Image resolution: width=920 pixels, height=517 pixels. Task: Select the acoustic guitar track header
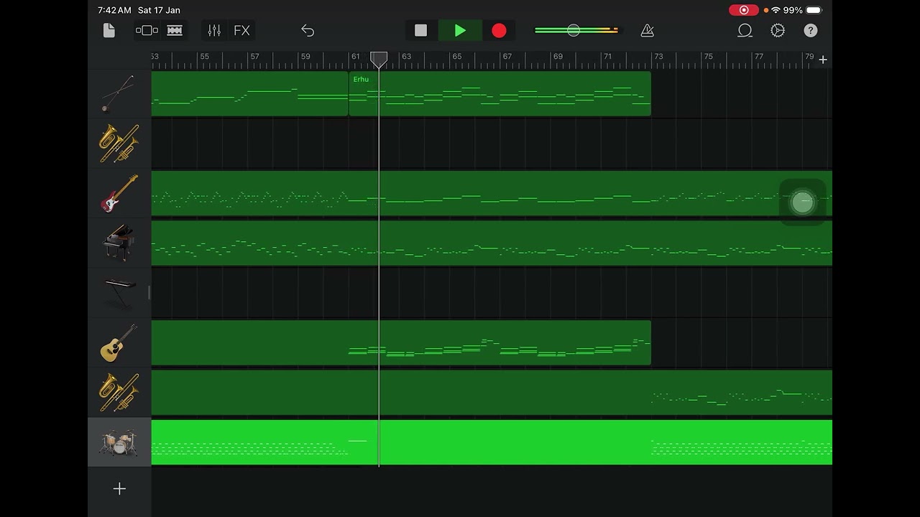(x=119, y=343)
